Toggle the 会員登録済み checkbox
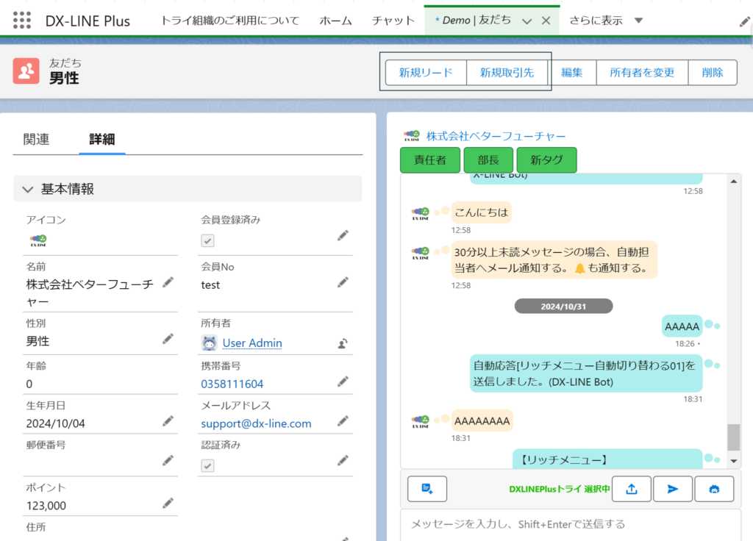Screen dimensions: 753x541 click(208, 240)
